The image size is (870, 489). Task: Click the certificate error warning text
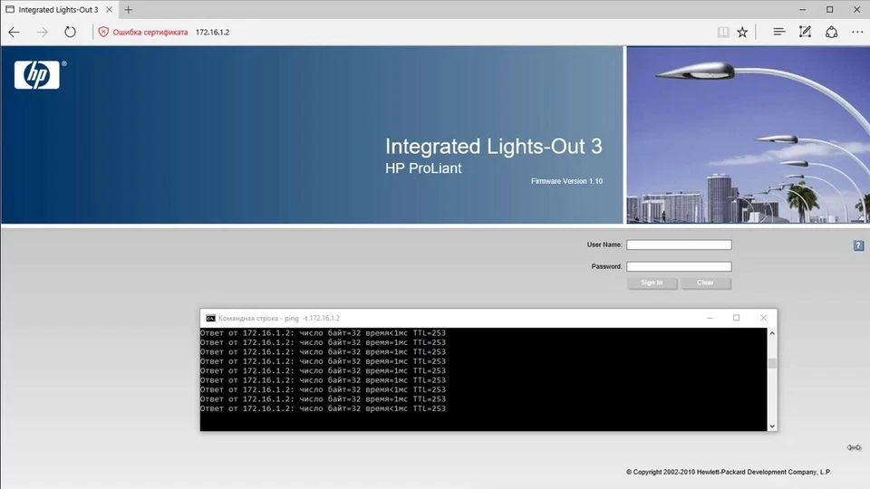click(x=150, y=33)
